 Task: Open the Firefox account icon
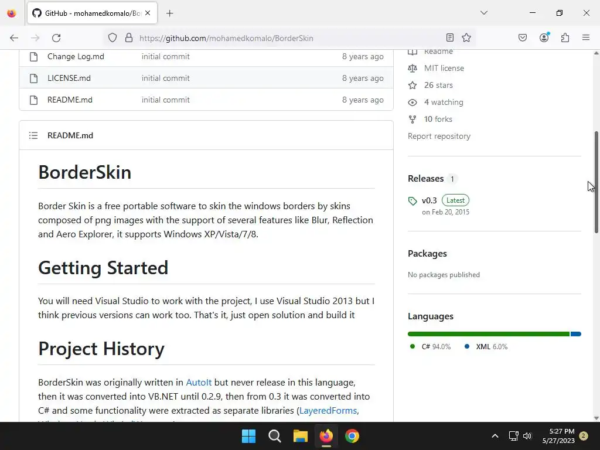[544, 37]
